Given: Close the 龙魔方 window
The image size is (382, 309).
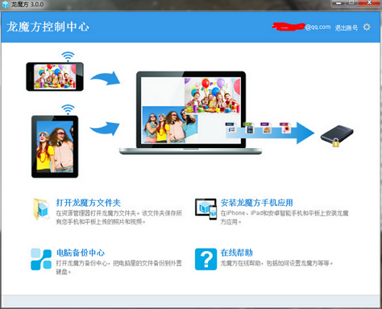Looking at the screenshot, I should point(369,2).
